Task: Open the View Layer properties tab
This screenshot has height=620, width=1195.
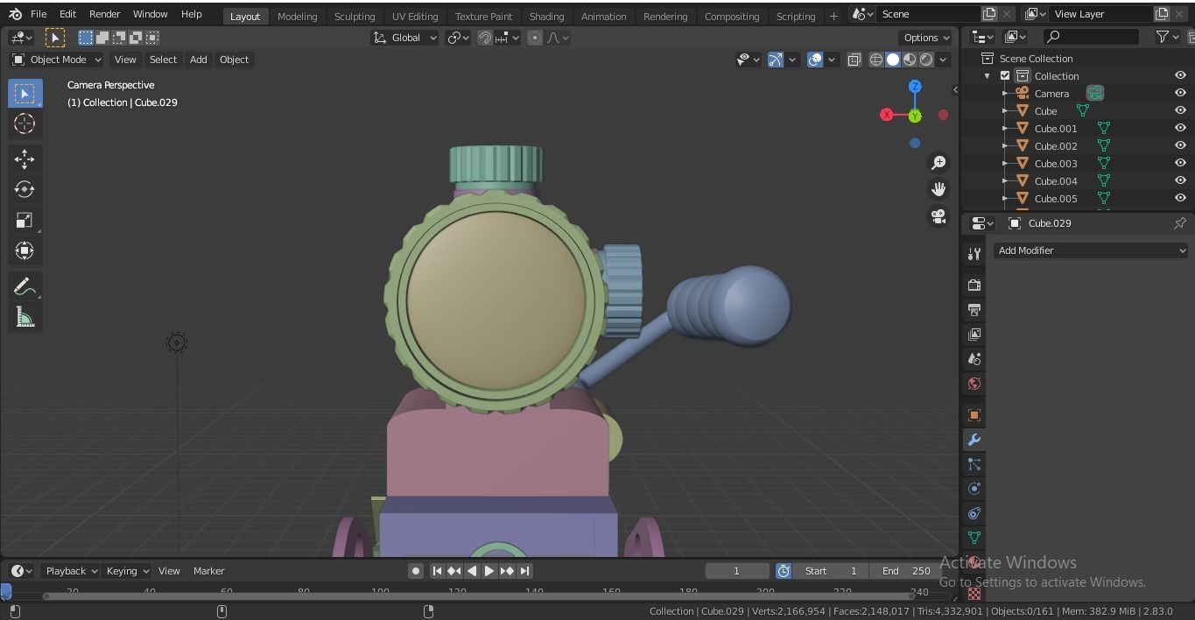Action: pos(974,334)
